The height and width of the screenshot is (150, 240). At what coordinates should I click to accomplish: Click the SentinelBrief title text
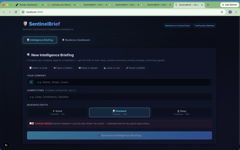(44, 24)
